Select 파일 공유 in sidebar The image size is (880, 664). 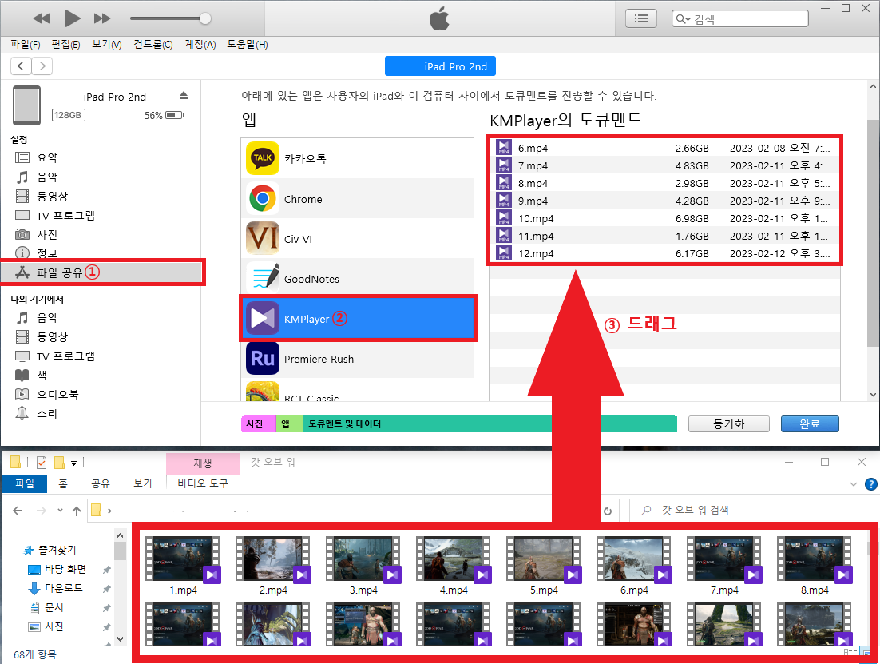(101, 272)
